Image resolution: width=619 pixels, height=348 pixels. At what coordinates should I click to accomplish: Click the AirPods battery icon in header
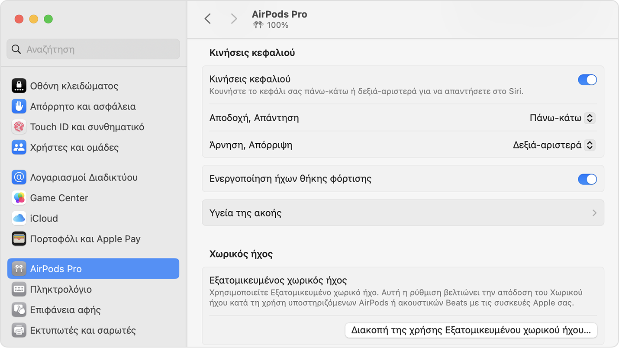pos(258,25)
